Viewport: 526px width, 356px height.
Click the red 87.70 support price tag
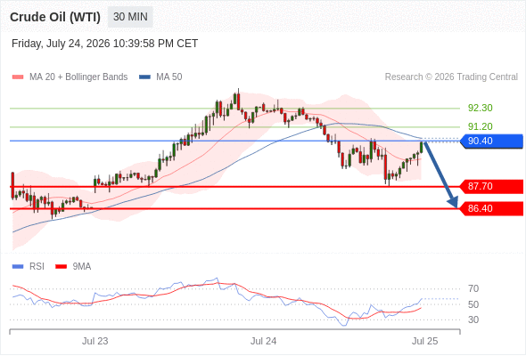point(491,187)
